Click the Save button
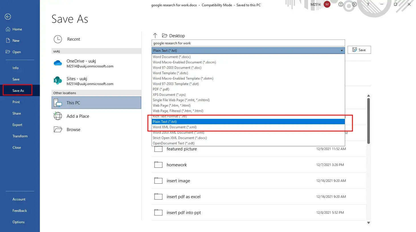This screenshot has height=232, width=416. [359, 50]
